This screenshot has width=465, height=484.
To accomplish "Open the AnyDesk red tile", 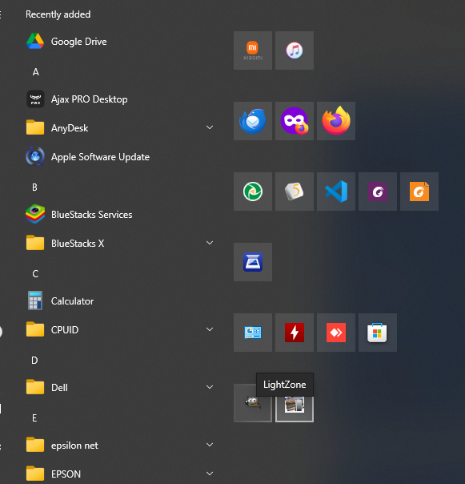I will point(336,333).
